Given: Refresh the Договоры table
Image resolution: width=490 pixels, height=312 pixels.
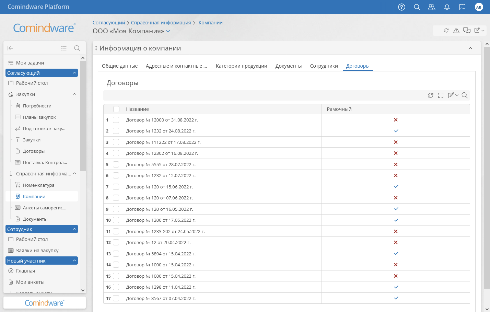Looking at the screenshot, I should pos(430,95).
